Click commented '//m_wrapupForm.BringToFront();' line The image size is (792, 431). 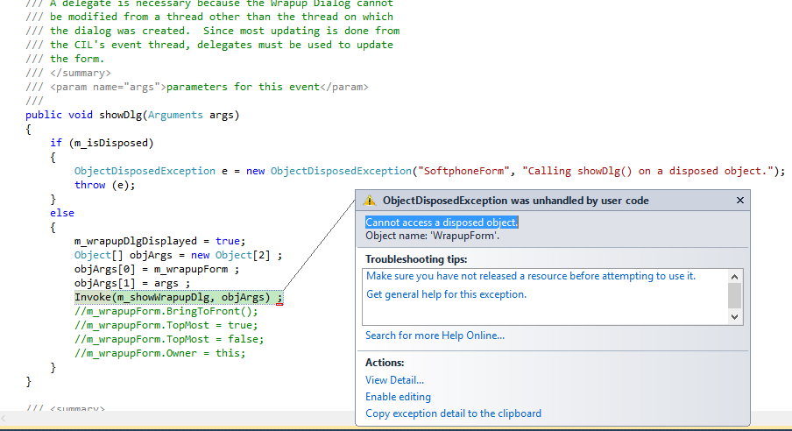click(x=166, y=311)
